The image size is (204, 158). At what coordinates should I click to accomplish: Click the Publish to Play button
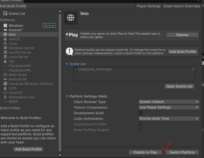(145, 152)
